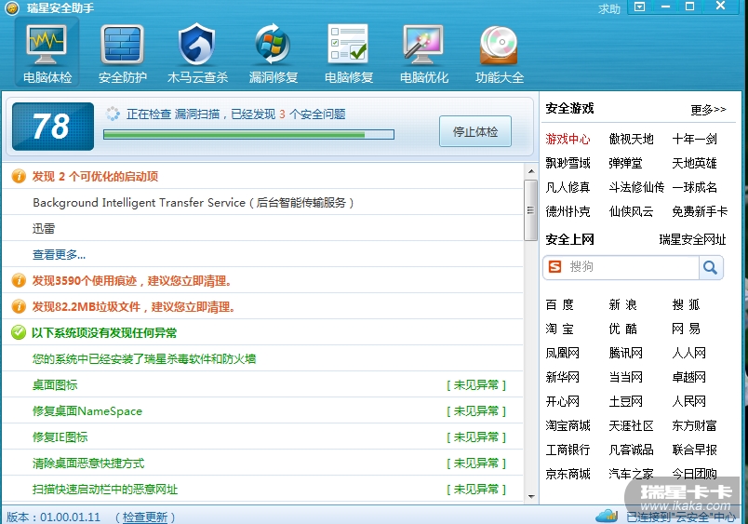Click info icon beside 82.2MB垃圾文件
The image size is (748, 524).
[x=18, y=306]
